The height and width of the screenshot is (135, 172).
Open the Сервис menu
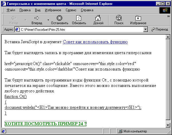[x=71, y=10]
